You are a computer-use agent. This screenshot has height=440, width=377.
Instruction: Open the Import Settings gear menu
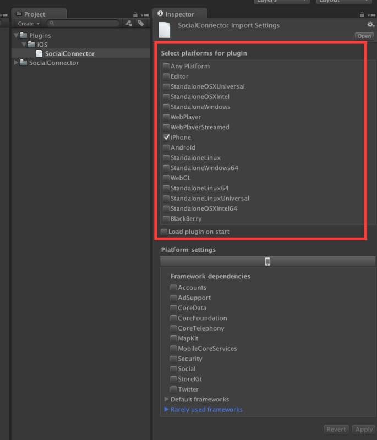tap(371, 25)
